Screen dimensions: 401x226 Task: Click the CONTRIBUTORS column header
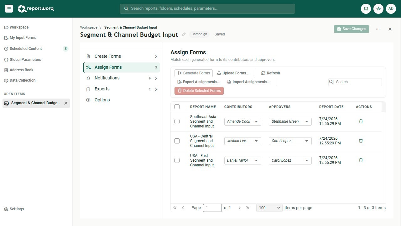tap(238, 107)
